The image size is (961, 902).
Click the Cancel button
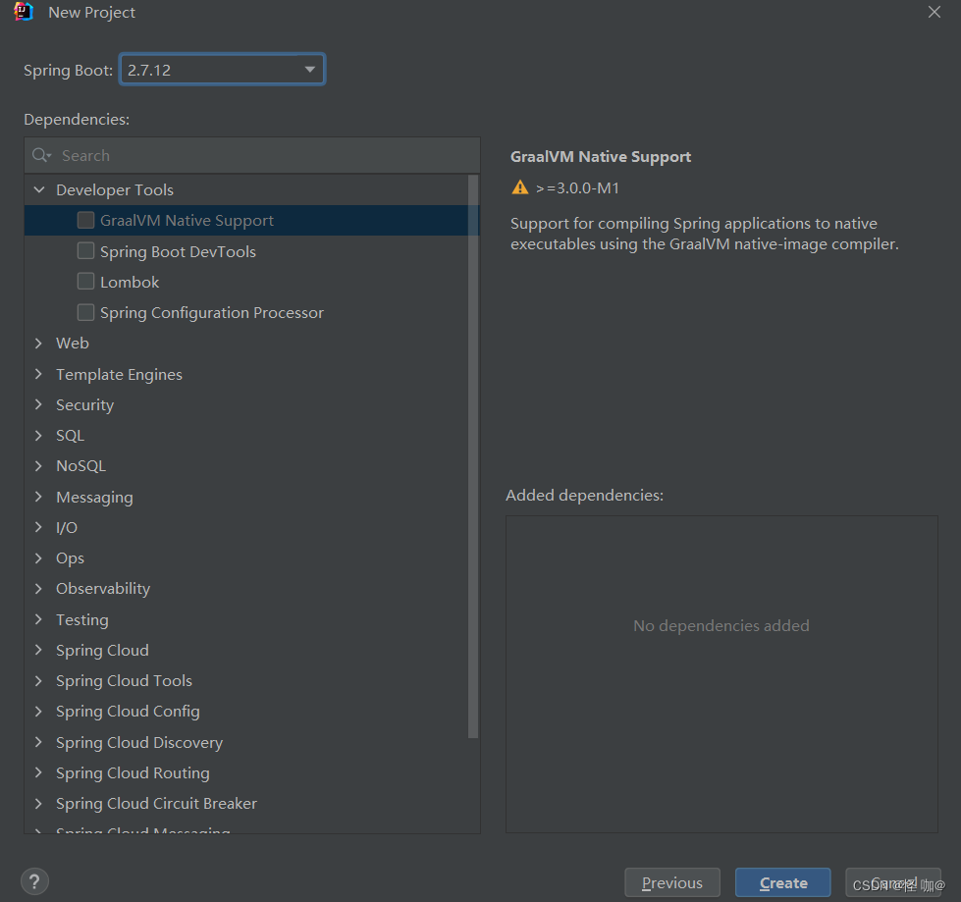pos(893,882)
